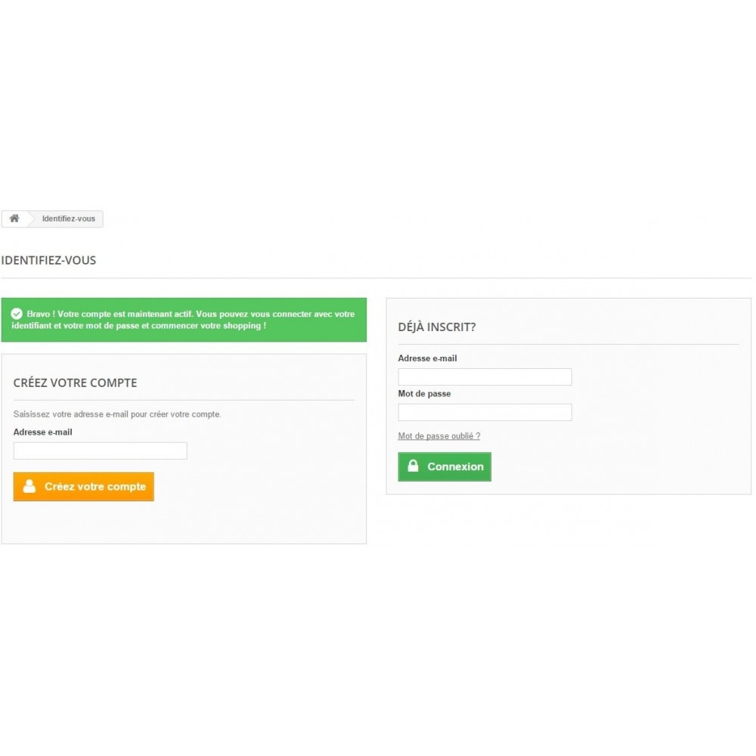Click the orange Créez votre compte button

(x=84, y=486)
